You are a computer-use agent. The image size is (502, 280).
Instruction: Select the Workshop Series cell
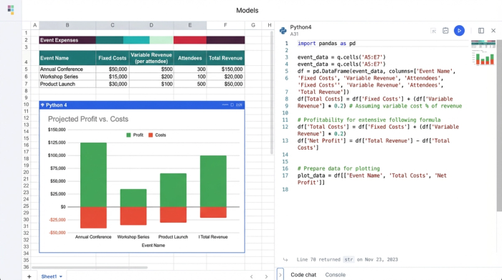tap(67, 77)
